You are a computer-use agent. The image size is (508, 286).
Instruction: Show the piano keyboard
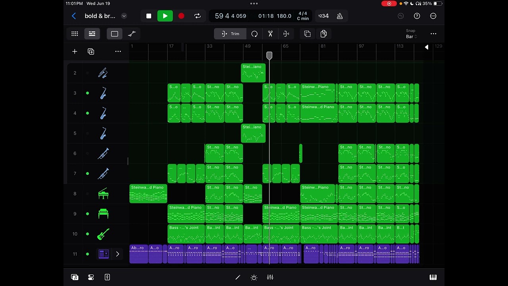[433, 277]
